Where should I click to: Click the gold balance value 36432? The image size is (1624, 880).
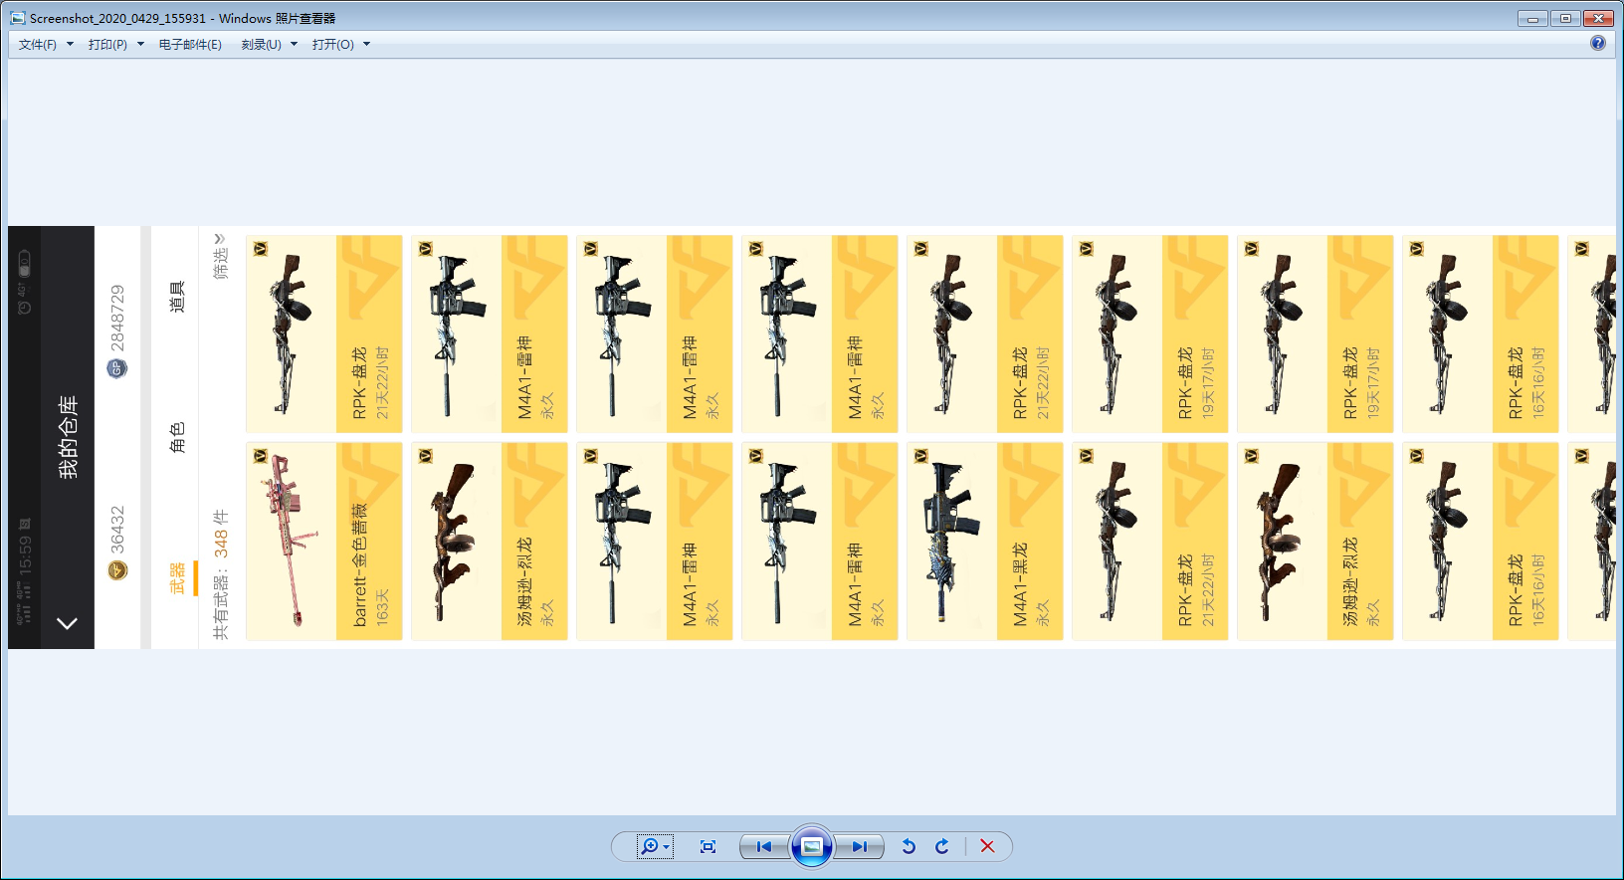(117, 530)
